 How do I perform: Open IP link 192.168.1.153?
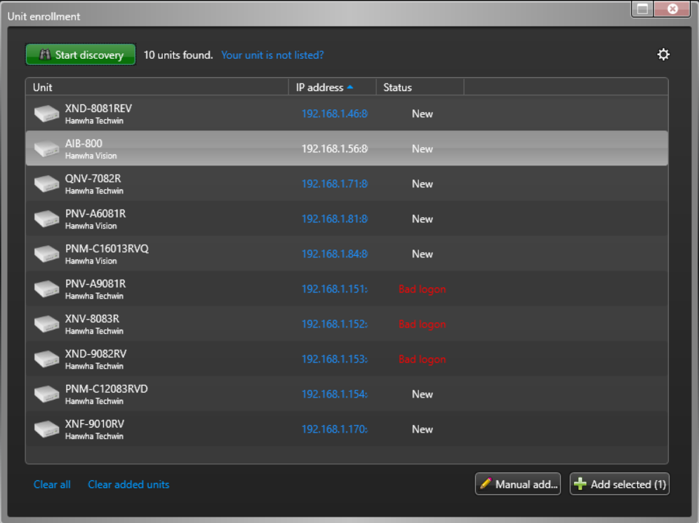(335, 359)
